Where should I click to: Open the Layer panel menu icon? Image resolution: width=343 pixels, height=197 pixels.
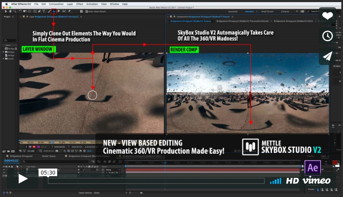(x=81, y=17)
